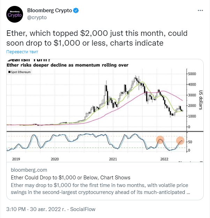Click the 30 авг. 2022 date link

coord(48,209)
